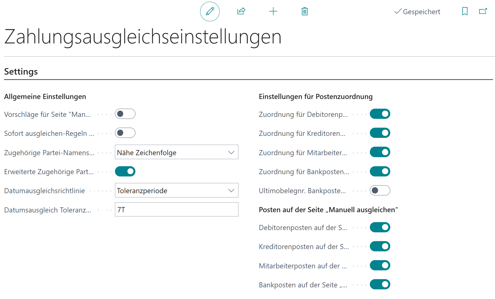
Task: Turn on Sofort ausgleichen-Regeln toggle
Action: pos(125,133)
